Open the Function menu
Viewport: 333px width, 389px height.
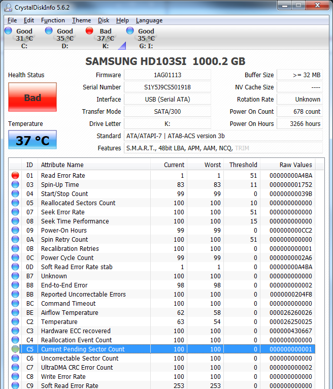tap(53, 20)
